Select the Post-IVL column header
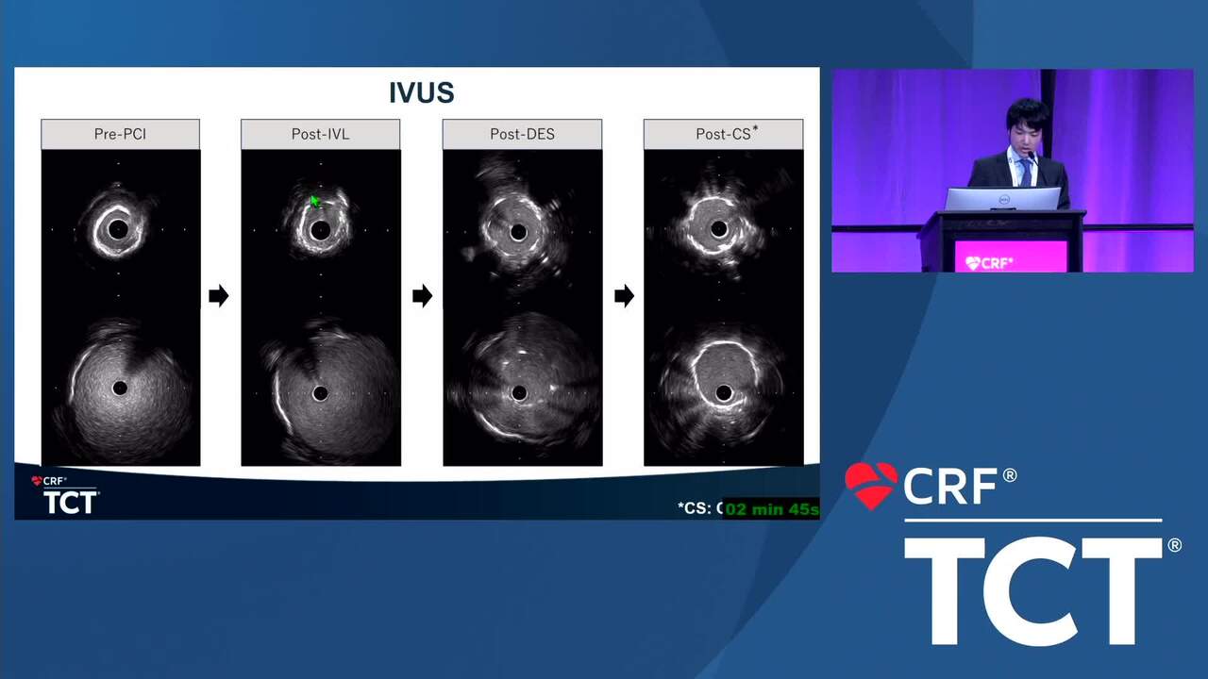The image size is (1208, 679). (x=321, y=134)
